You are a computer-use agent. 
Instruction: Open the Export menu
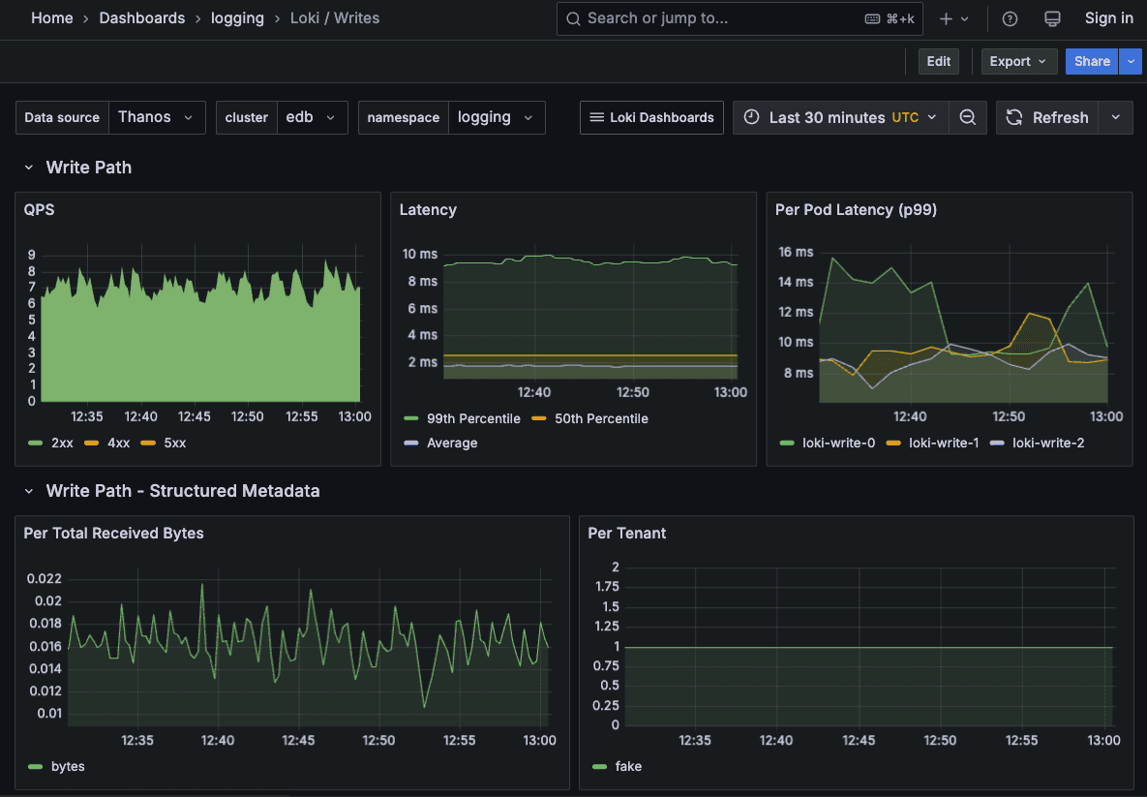pyautogui.click(x=1018, y=61)
